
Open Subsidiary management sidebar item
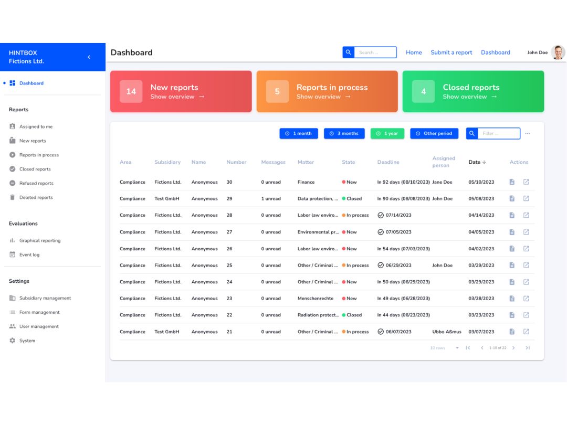pos(45,298)
